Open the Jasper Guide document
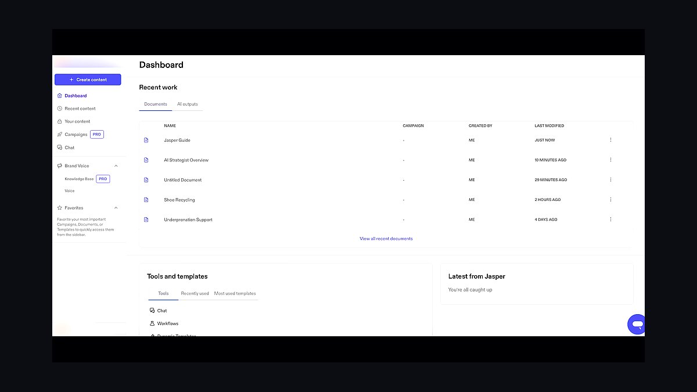The width and height of the screenshot is (697, 392). pyautogui.click(x=177, y=140)
